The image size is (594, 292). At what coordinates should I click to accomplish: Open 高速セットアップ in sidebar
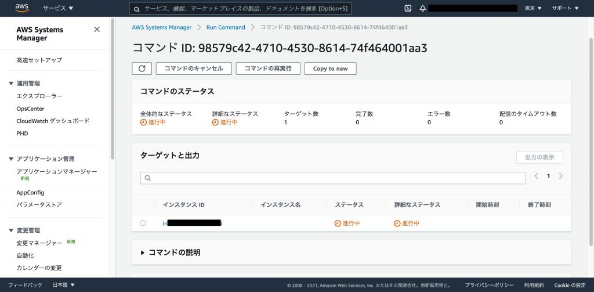click(39, 60)
